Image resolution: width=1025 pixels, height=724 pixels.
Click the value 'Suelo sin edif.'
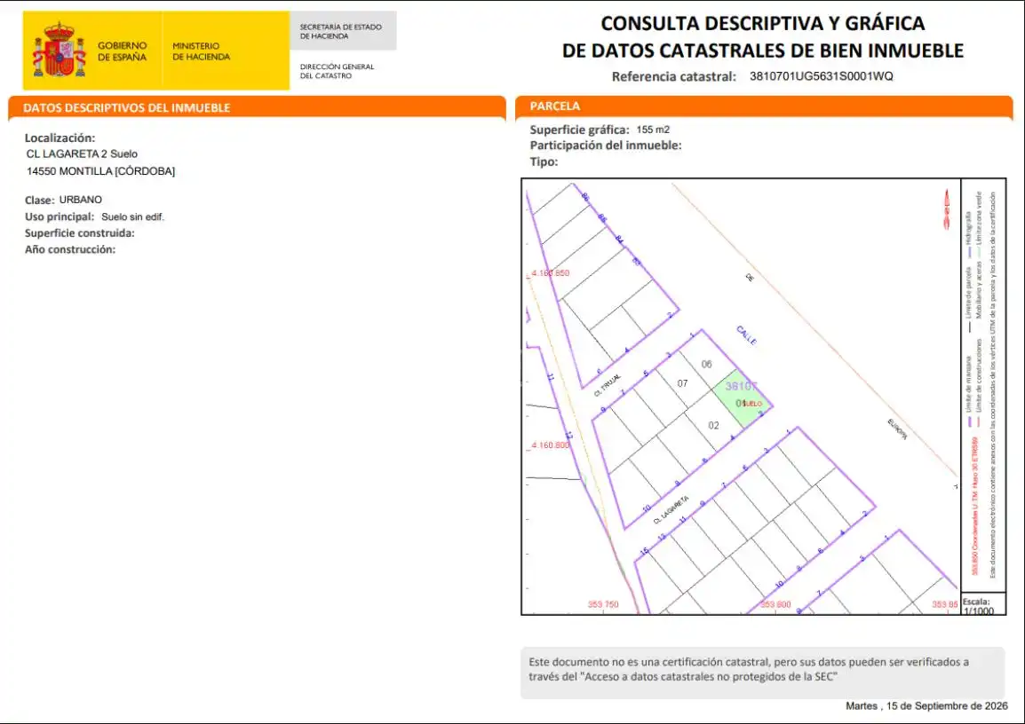[x=132, y=216]
